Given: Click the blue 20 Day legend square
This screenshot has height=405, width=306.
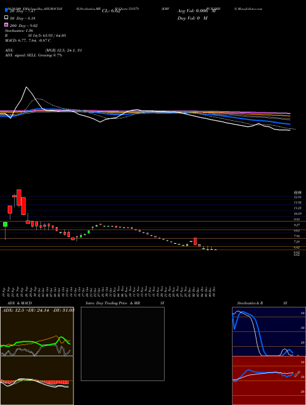Looking at the screenshot, I should [6, 10].
